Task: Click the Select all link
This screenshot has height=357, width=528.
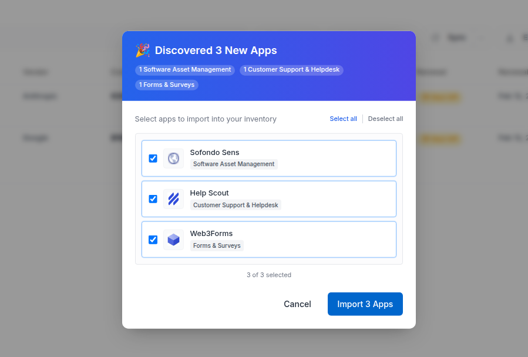Action: coord(343,119)
